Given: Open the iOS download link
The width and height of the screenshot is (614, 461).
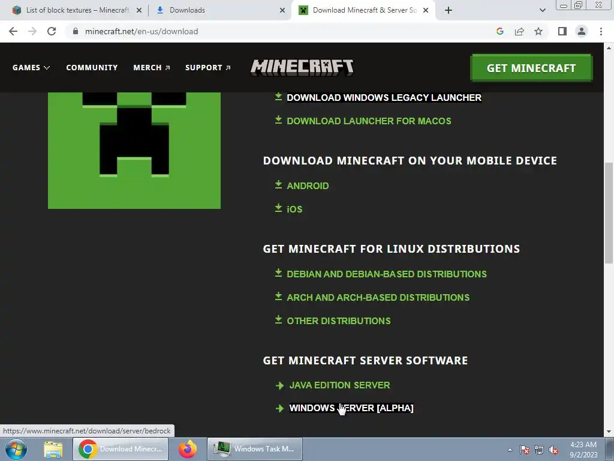Looking at the screenshot, I should point(294,209).
